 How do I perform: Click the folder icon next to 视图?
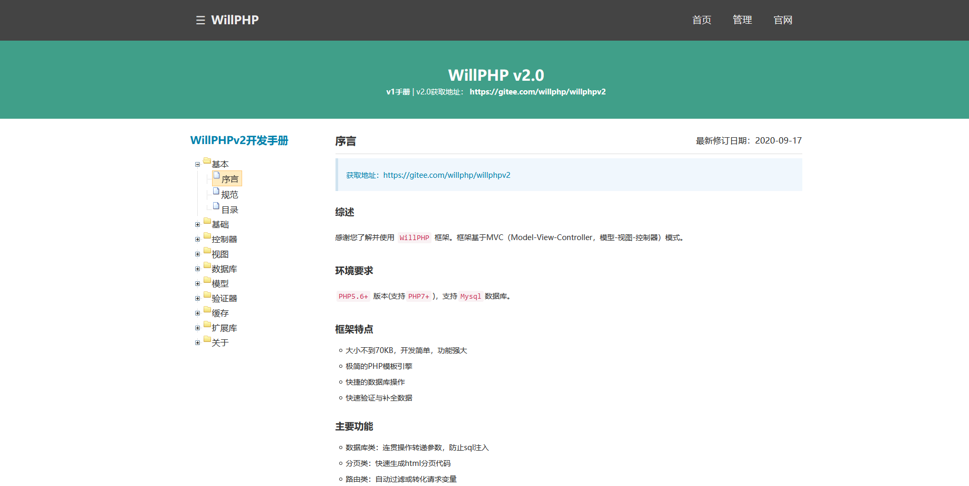click(x=207, y=251)
